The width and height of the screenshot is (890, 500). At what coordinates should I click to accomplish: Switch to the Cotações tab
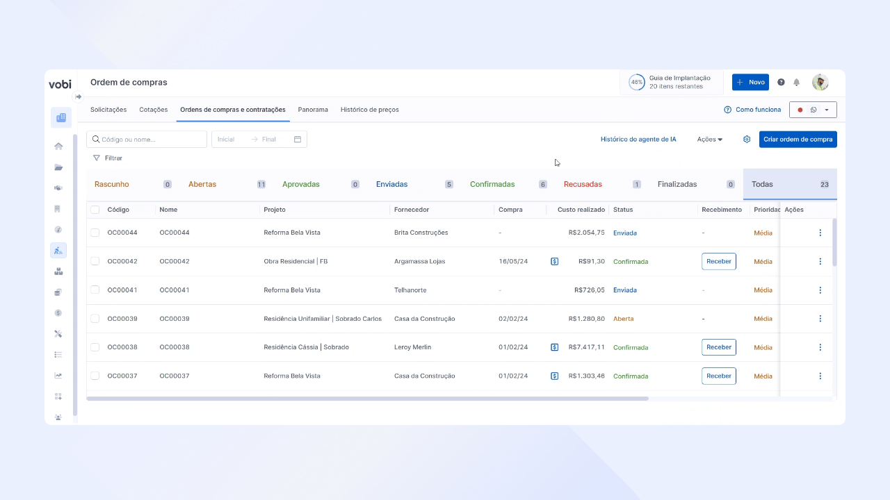coord(154,110)
